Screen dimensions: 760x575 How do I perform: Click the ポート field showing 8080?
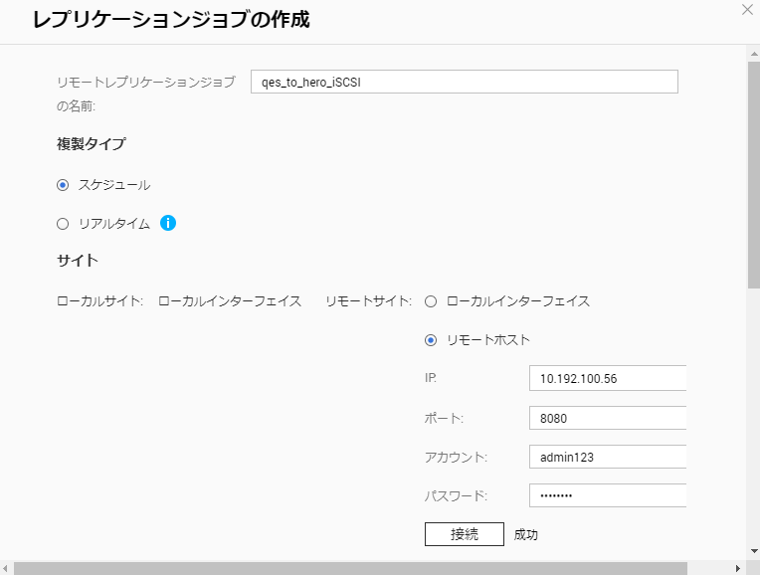pos(608,418)
